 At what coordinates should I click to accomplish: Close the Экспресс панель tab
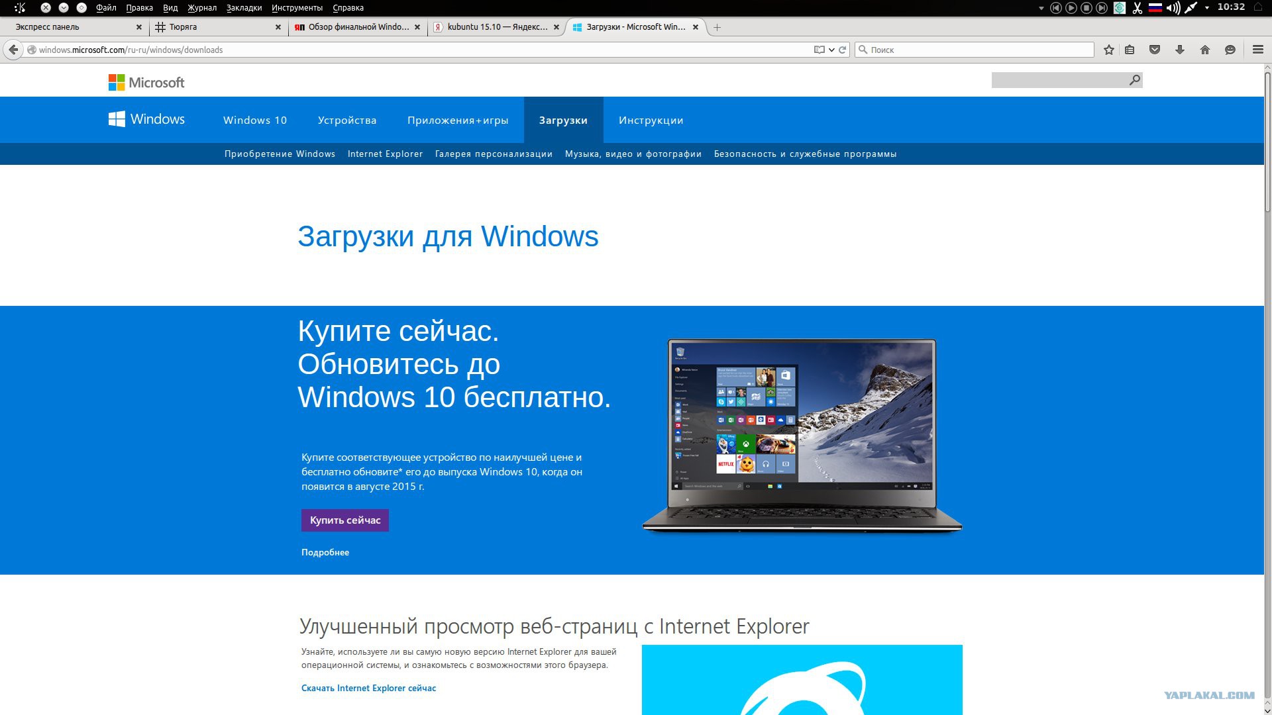139,27
